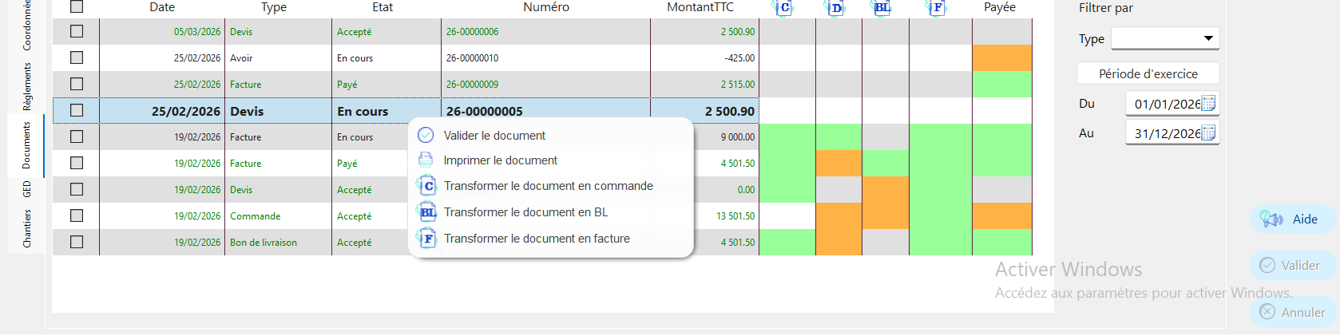
Task: Click orange Payée cell in Commande row
Action: tap(1002, 215)
